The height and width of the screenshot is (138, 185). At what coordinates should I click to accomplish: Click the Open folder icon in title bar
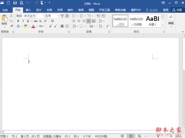[x=2, y=2]
